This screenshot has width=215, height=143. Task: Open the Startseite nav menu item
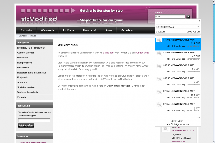pyautogui.click(x=26, y=30)
